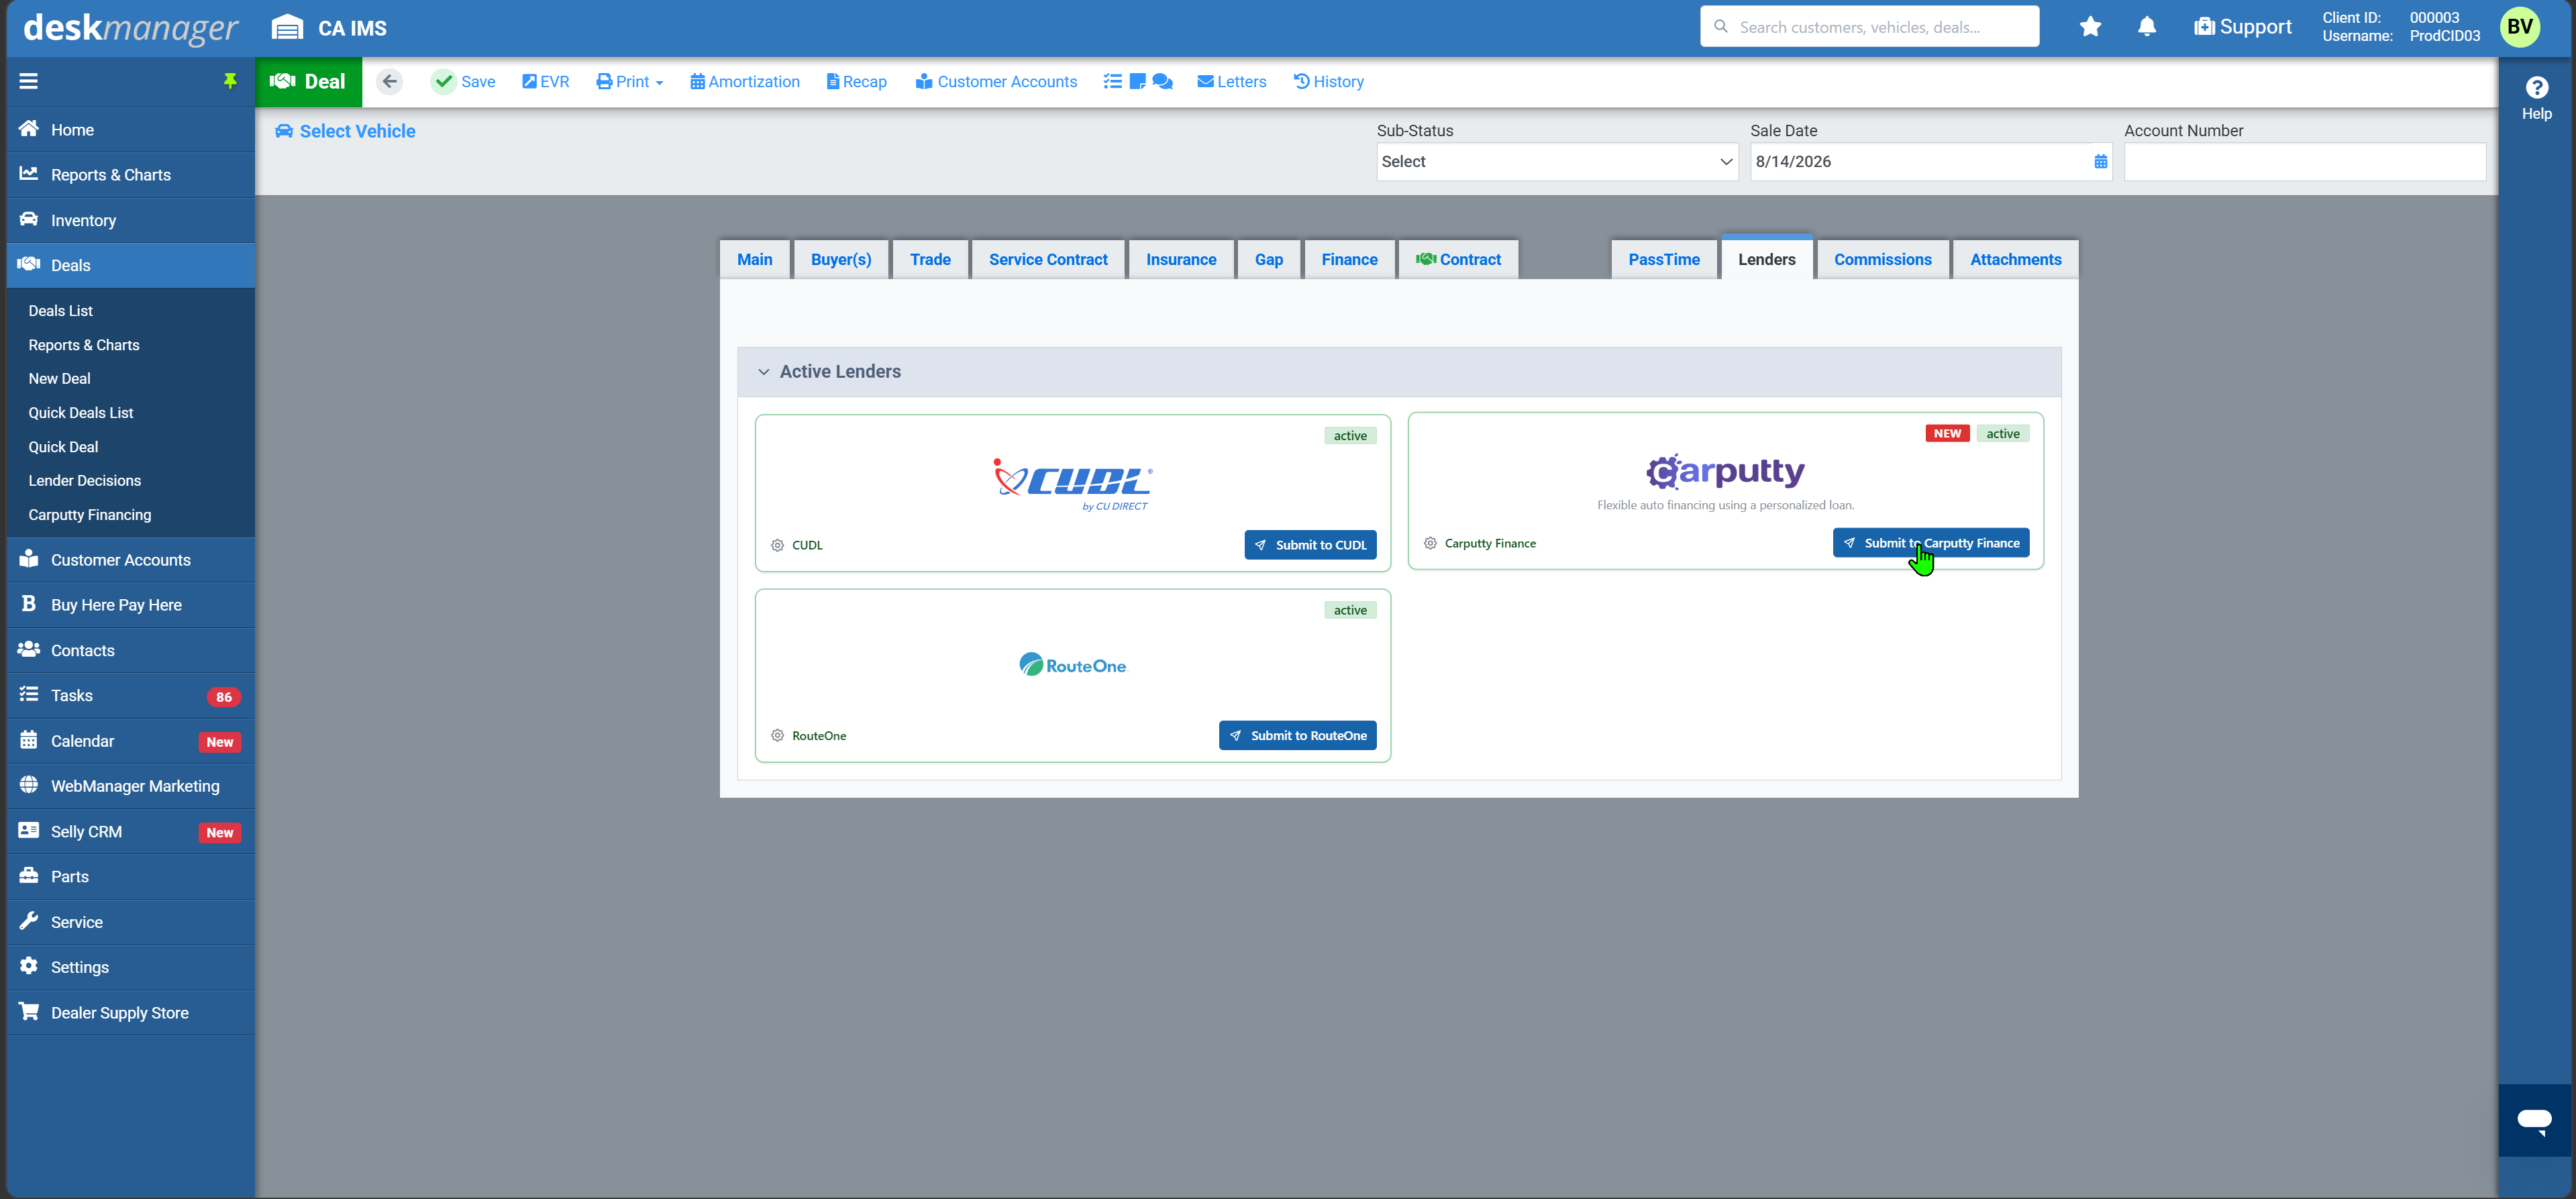Click the favorites star icon
The image size is (2576, 1199).
2090,27
